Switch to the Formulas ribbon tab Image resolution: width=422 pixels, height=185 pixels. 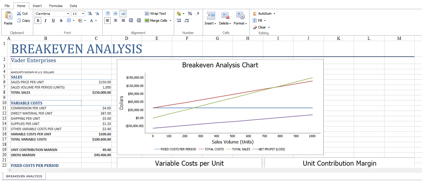tap(56, 6)
